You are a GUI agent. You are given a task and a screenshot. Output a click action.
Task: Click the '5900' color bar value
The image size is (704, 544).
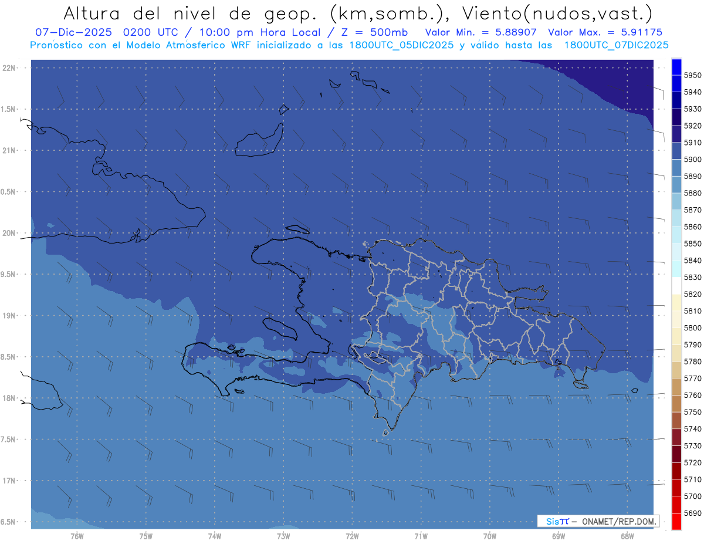coord(693,160)
